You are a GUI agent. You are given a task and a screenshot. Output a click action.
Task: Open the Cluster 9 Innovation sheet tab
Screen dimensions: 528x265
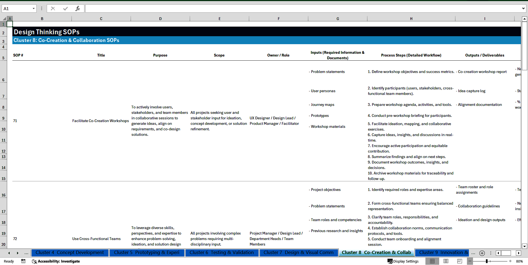(442, 253)
